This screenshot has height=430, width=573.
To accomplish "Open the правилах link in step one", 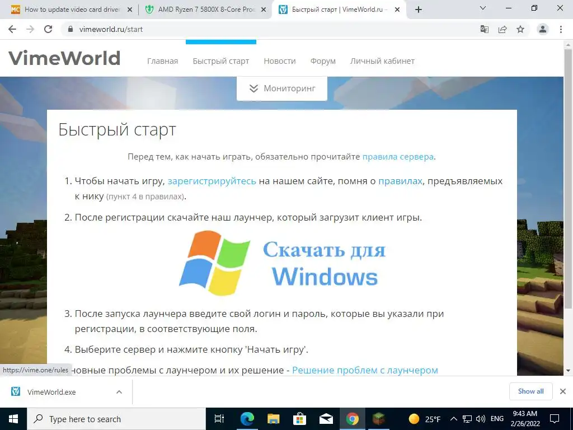I will (x=400, y=181).
